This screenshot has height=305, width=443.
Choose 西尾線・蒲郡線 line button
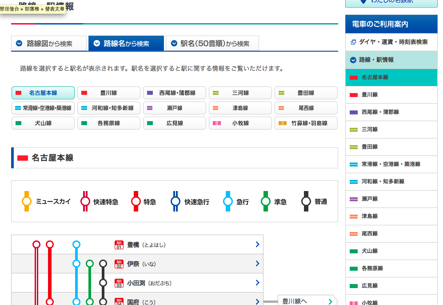point(175,93)
